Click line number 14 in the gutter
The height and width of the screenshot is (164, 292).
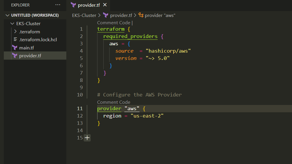[x=80, y=130]
